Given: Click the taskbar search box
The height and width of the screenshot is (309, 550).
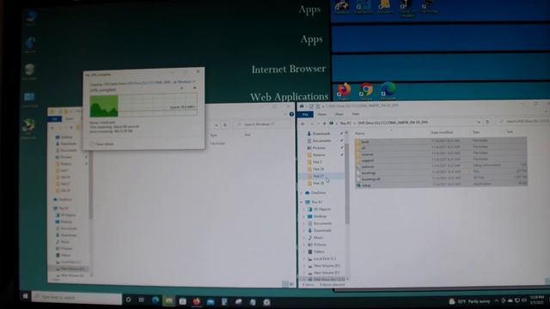Looking at the screenshot, I should point(76,298).
